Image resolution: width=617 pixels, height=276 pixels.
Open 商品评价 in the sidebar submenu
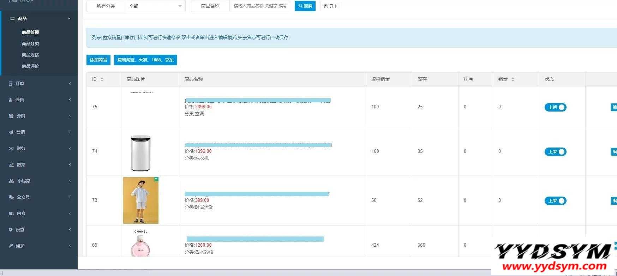click(x=30, y=66)
